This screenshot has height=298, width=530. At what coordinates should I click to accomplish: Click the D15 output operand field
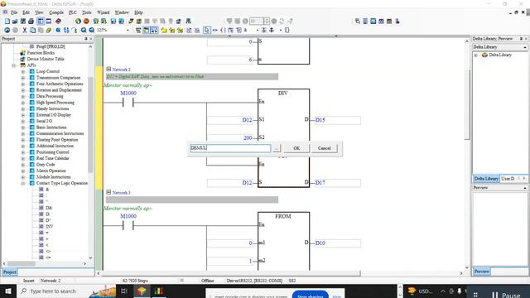(337, 120)
